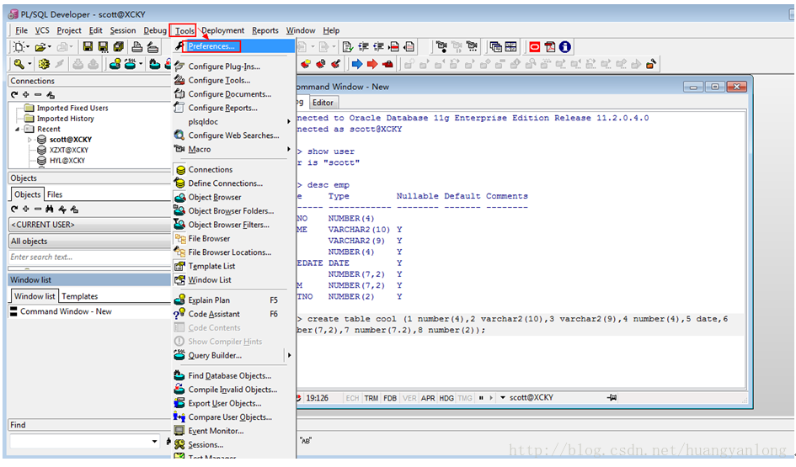Image resolution: width=796 pixels, height=467 pixels.
Task: Toggle the TMG indicator in status bar
Action: [x=464, y=398]
